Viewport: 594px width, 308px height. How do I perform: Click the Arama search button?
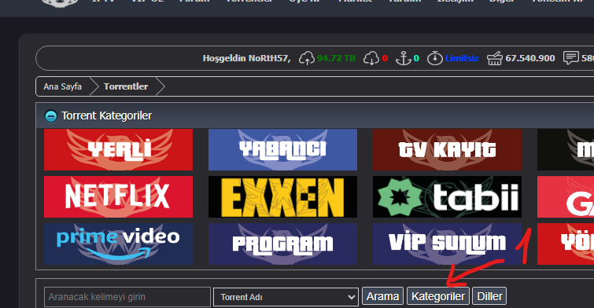(382, 296)
